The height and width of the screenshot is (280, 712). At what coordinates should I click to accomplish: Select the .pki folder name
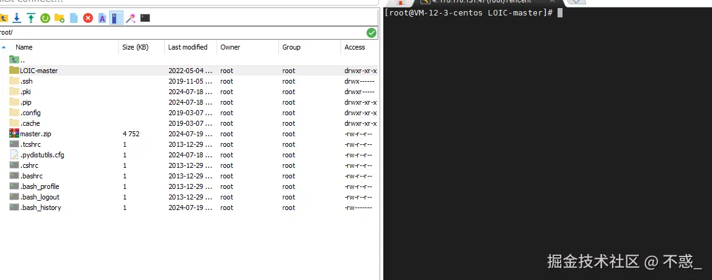pos(25,92)
